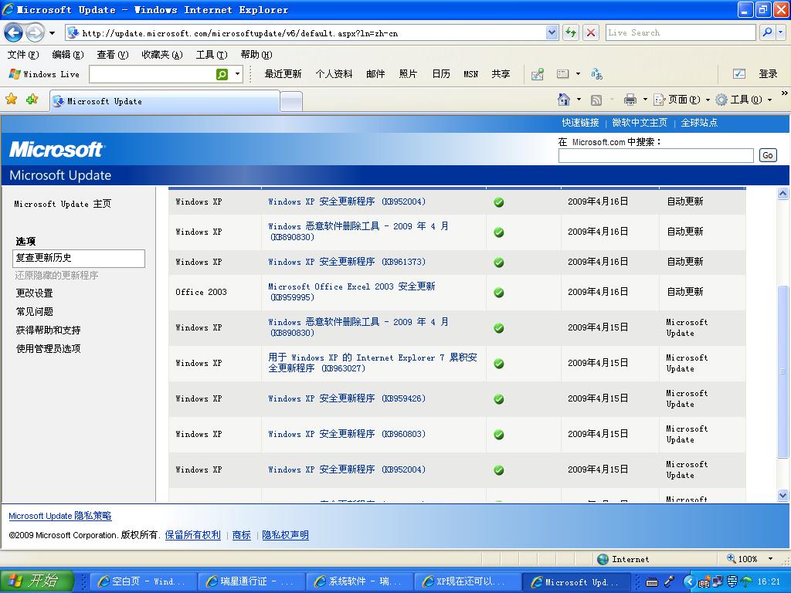Open the 编辑(E) menu
Screen dimensions: 791x593
click(x=68, y=55)
